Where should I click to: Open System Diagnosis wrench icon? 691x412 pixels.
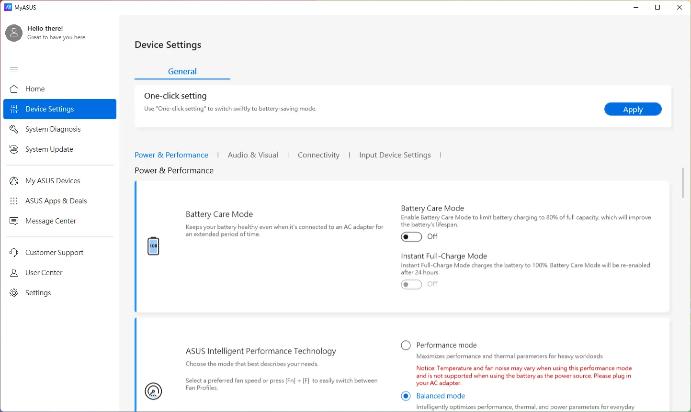[14, 129]
